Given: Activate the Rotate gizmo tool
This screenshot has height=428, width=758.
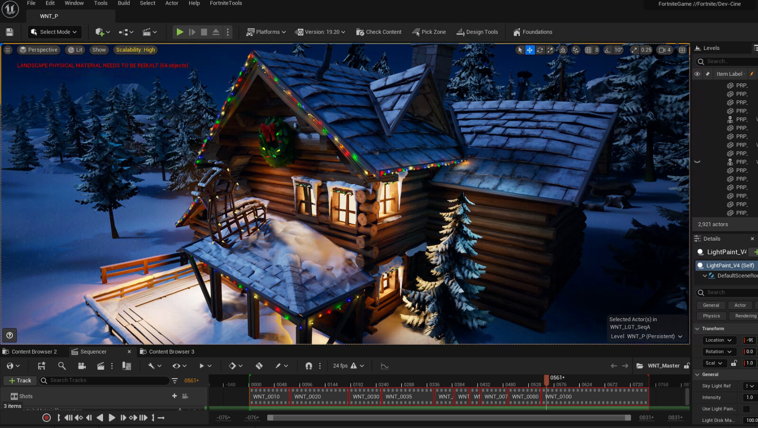Looking at the screenshot, I should 540,50.
